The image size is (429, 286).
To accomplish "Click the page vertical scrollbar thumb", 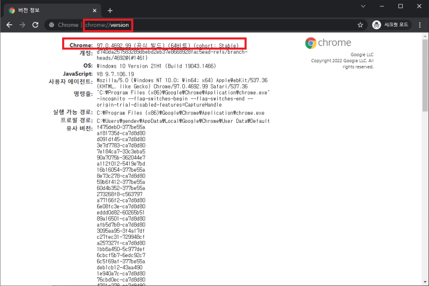I will coord(425,75).
